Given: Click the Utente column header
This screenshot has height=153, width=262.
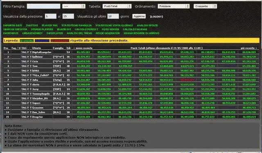Looking at the screenshot, I should [x=36, y=48].
